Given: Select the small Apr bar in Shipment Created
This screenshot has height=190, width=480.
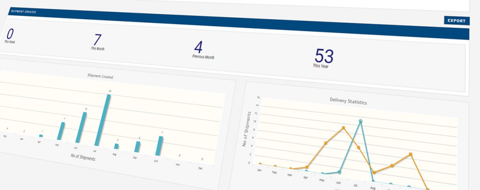Looking at the screenshot, I should tap(41, 136).
